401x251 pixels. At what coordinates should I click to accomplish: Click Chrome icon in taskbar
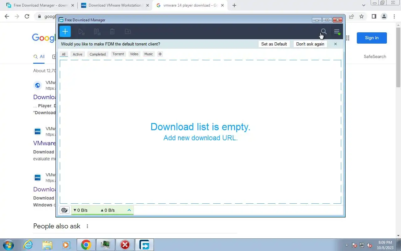tap(86, 245)
